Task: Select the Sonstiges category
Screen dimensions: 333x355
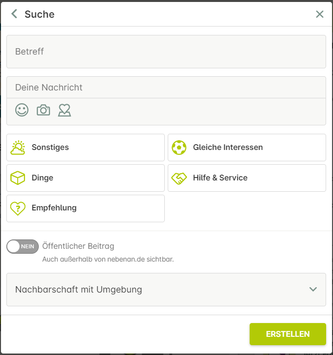Action: pos(85,148)
